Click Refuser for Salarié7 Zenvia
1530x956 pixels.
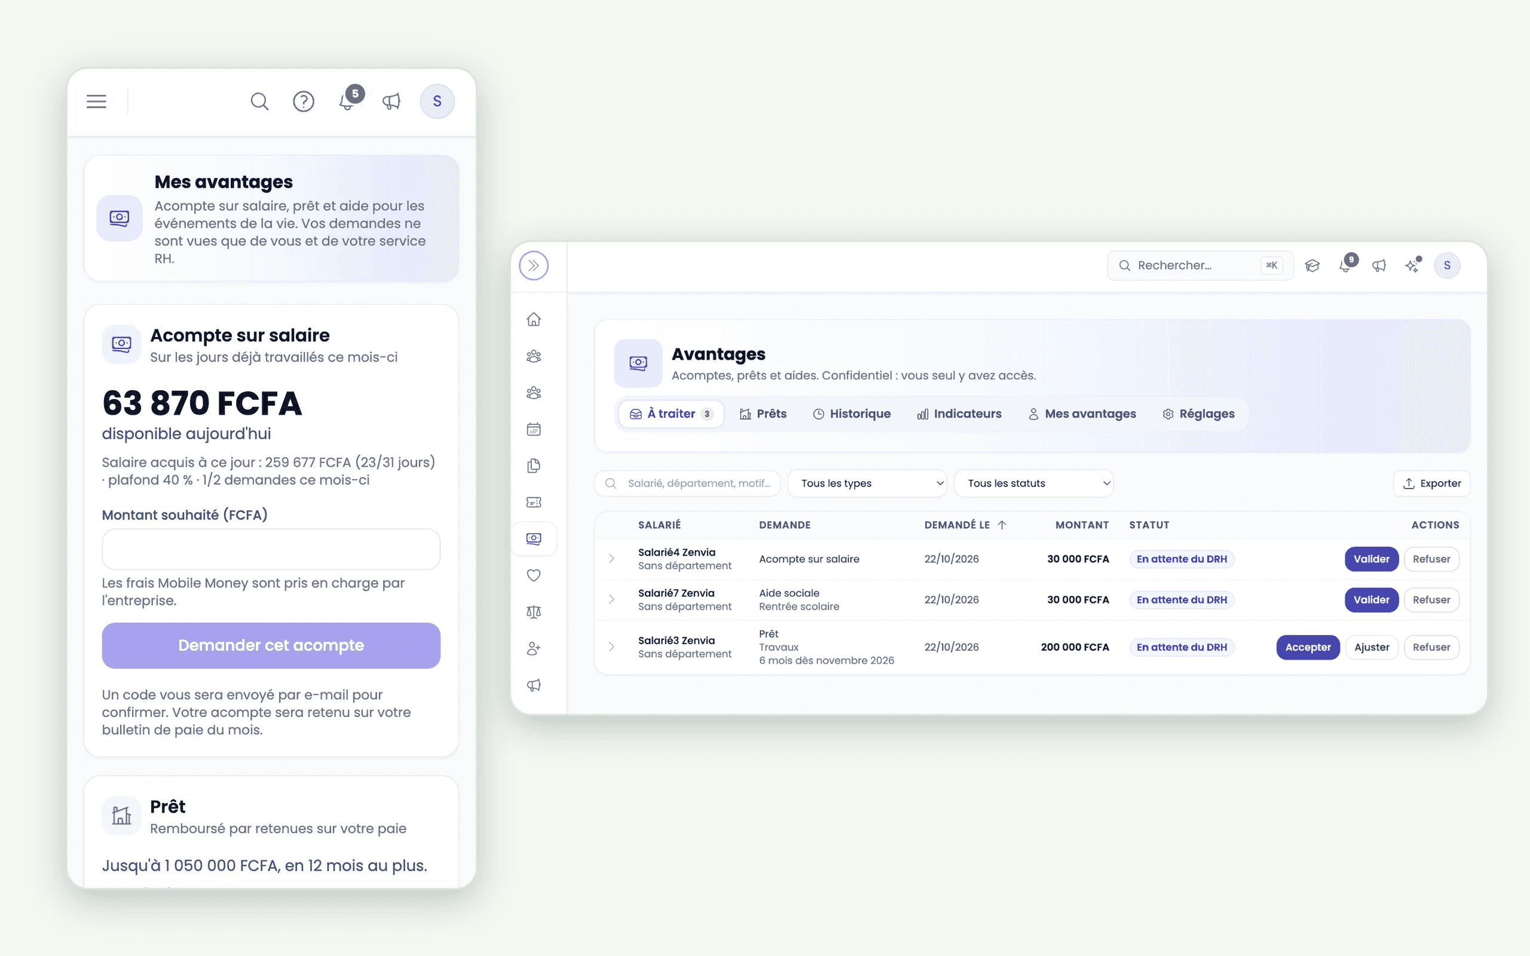click(x=1431, y=599)
